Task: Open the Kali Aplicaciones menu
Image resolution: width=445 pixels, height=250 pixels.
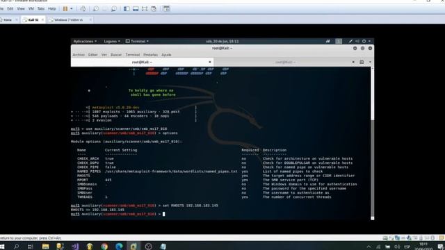Action: point(85,42)
